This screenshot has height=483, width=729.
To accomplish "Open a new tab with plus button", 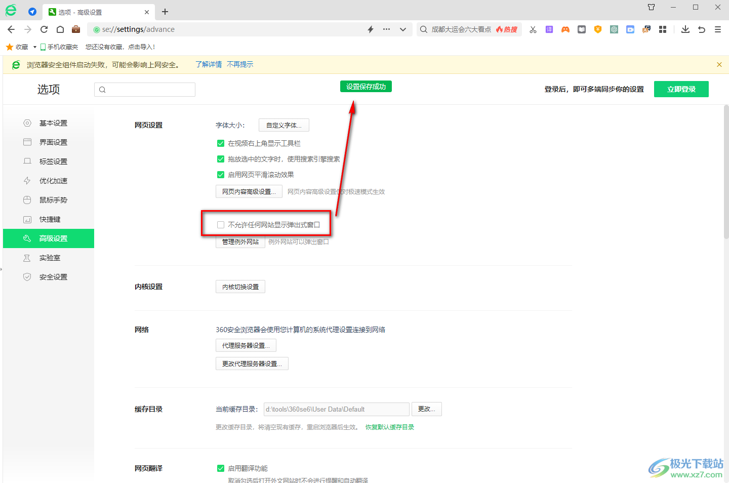I will tap(165, 12).
